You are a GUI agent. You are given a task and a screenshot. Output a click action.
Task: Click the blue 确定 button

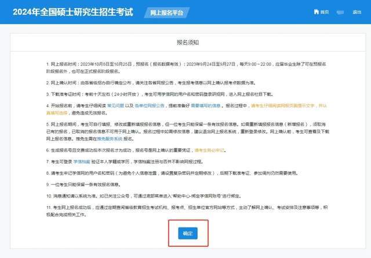[188, 233]
